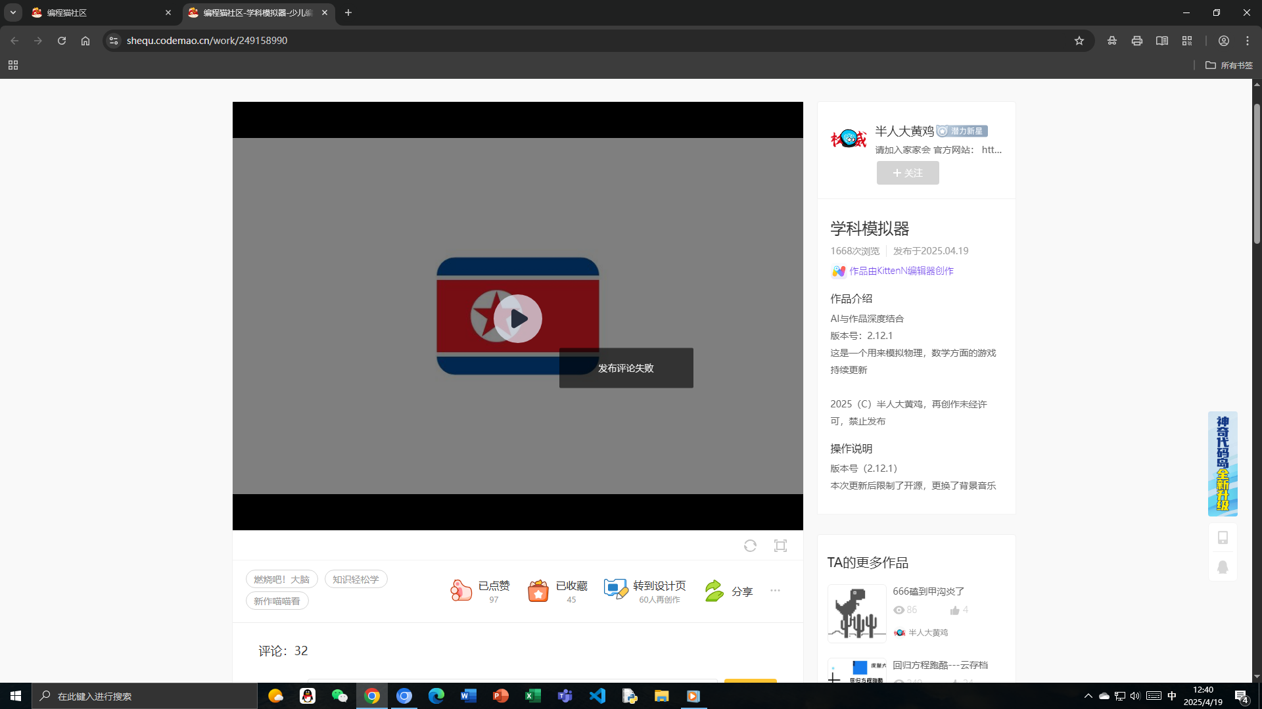Image resolution: width=1262 pixels, height=709 pixels.
Task: Reload the current page
Action: (62, 41)
